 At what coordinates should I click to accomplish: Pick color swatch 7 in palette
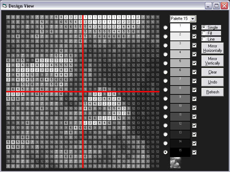(x=180, y=81)
